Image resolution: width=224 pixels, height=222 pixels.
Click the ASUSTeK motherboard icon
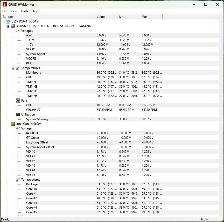(x=13, y=26)
